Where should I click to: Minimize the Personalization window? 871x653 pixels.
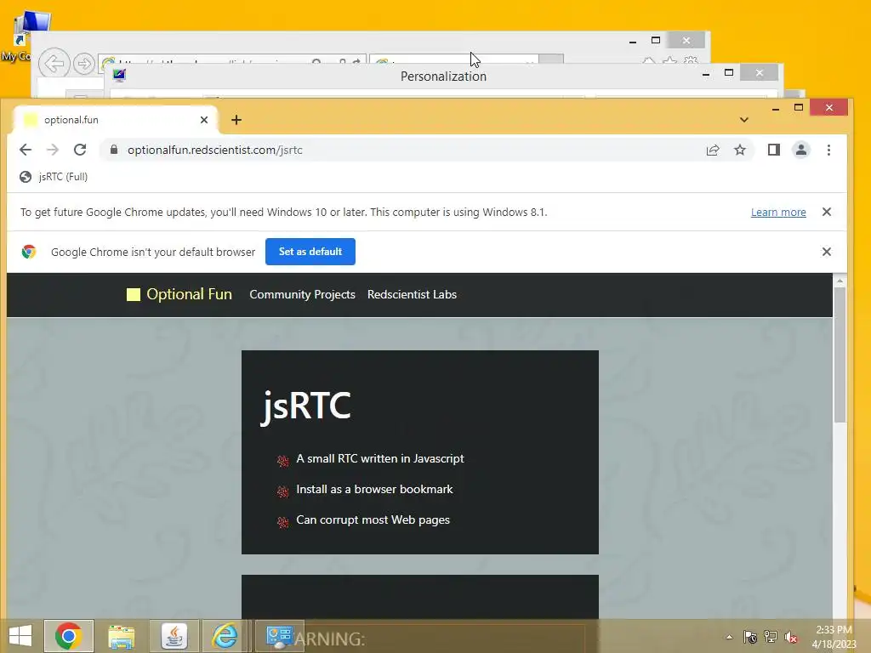[706, 73]
